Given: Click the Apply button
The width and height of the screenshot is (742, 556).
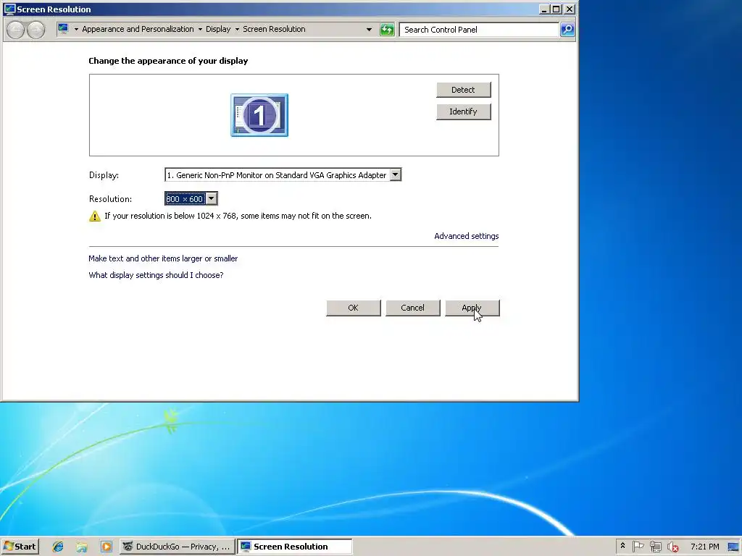Looking at the screenshot, I should [x=472, y=308].
